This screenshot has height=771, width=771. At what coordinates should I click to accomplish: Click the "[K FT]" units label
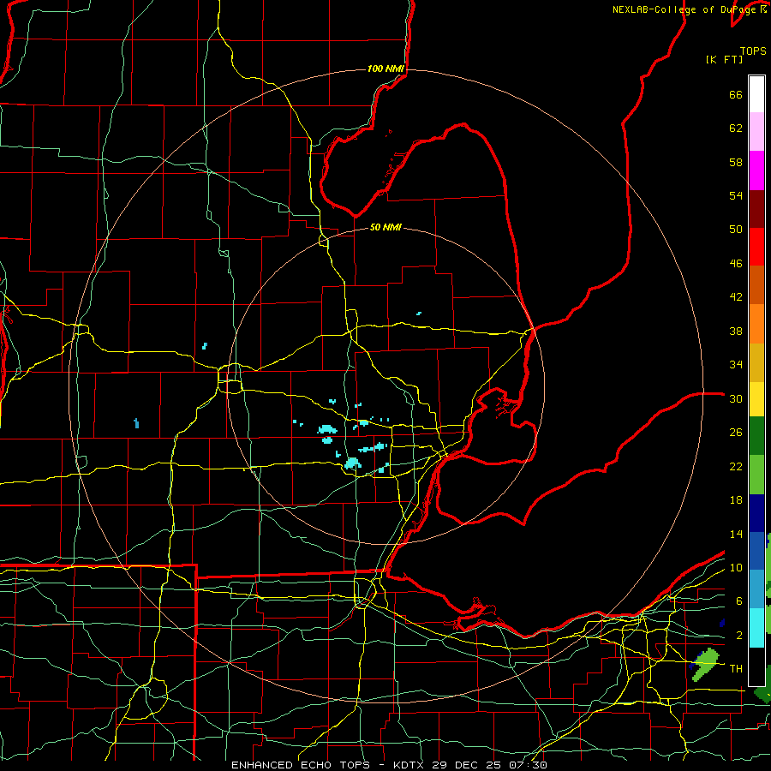tap(724, 60)
